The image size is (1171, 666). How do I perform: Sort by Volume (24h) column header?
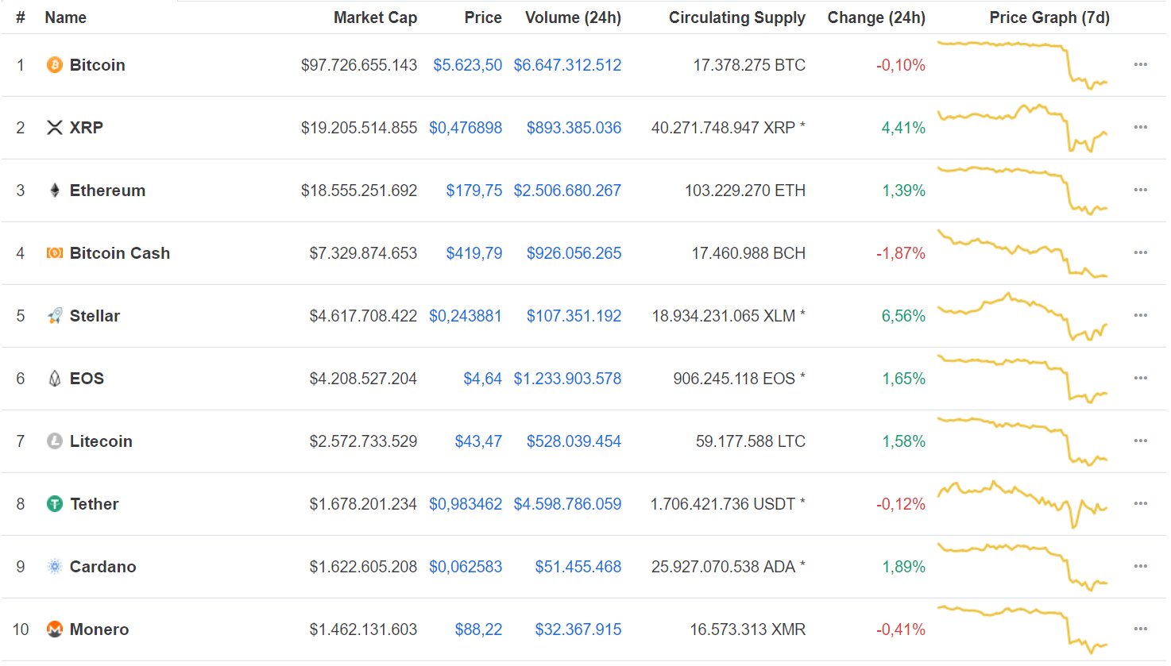pos(573,17)
